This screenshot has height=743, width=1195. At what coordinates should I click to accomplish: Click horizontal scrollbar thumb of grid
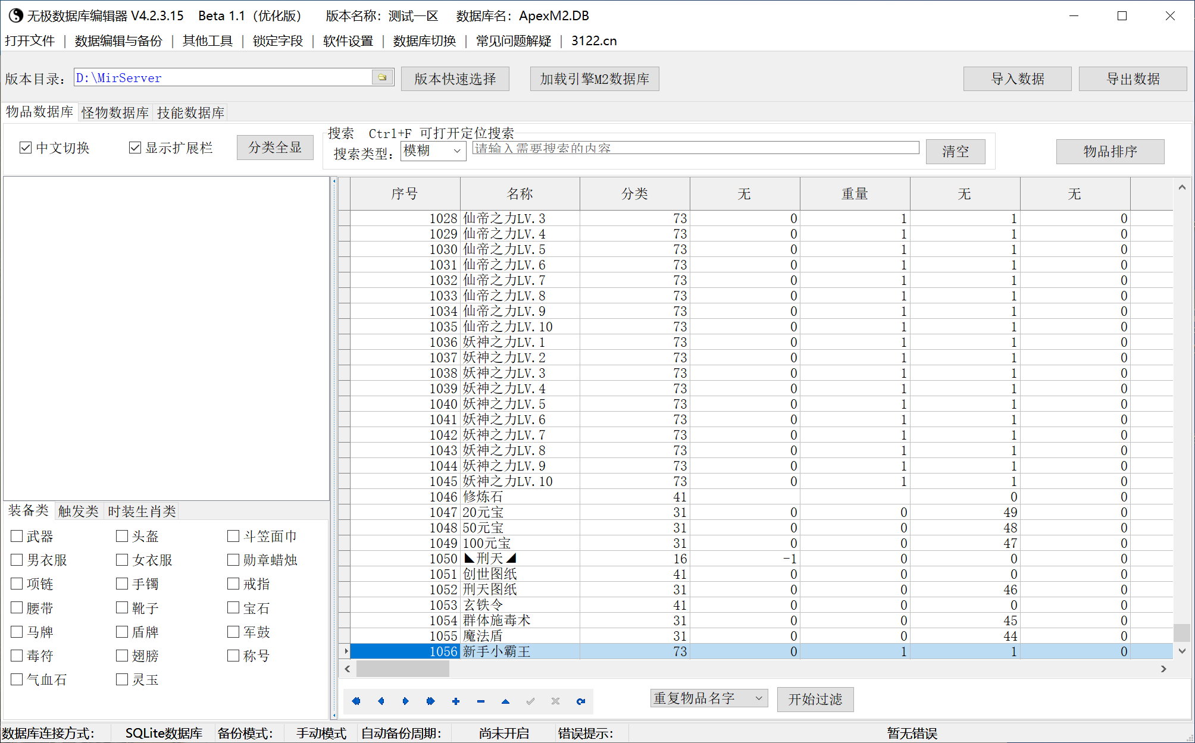point(403,669)
